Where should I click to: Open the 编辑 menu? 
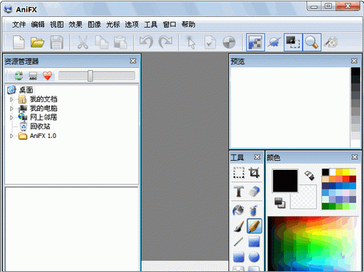[x=38, y=24]
